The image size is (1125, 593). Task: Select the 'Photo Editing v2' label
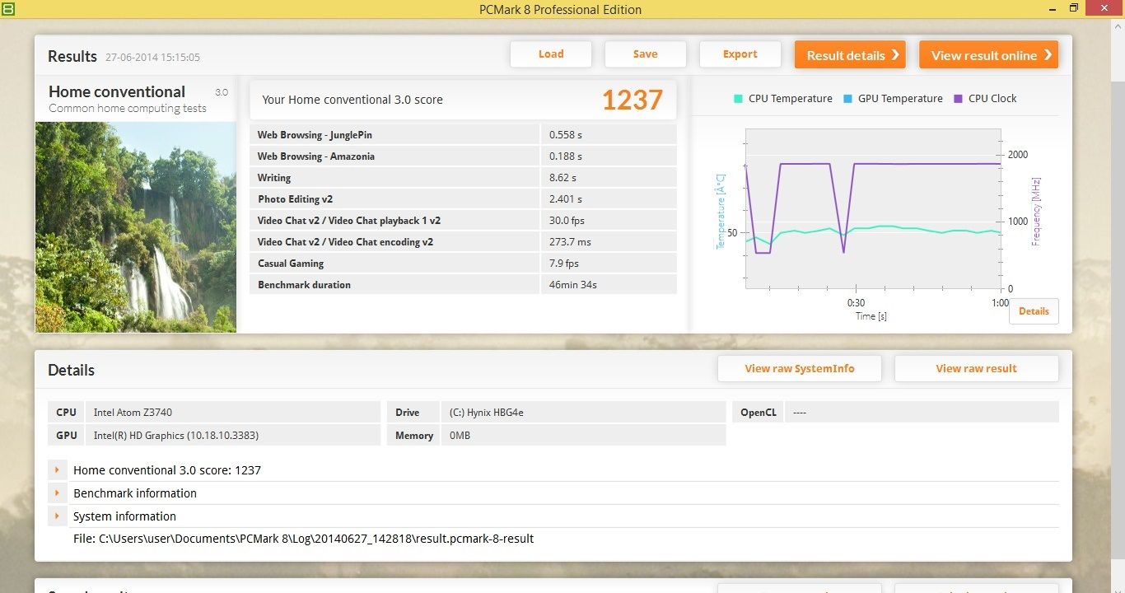(295, 199)
